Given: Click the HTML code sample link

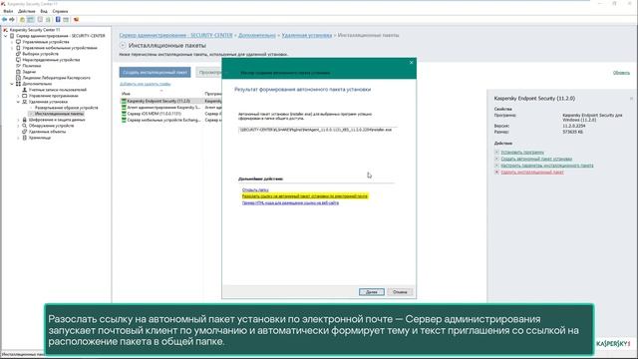Looking at the screenshot, I should click(290, 202).
